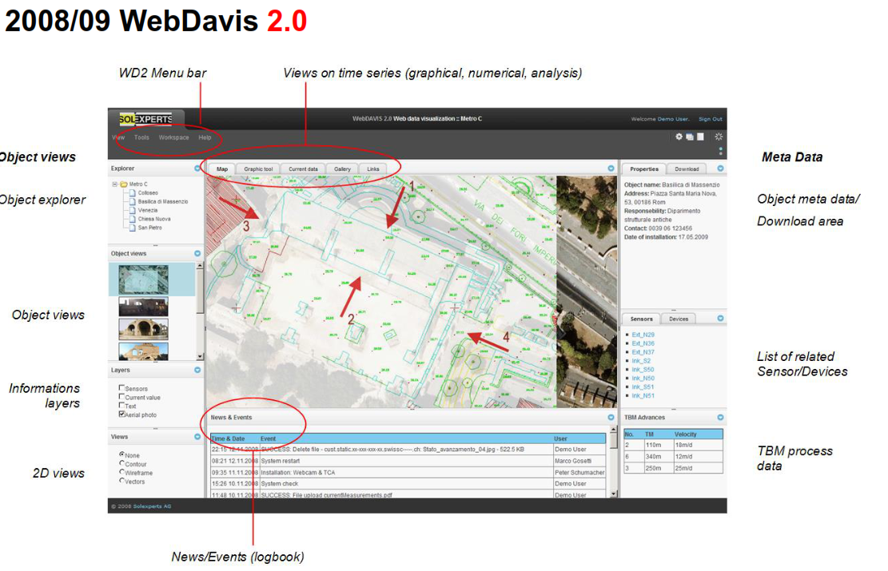Screen dimensions: 888x571
Task: Switch to the Sensors tab
Action: tap(642, 319)
